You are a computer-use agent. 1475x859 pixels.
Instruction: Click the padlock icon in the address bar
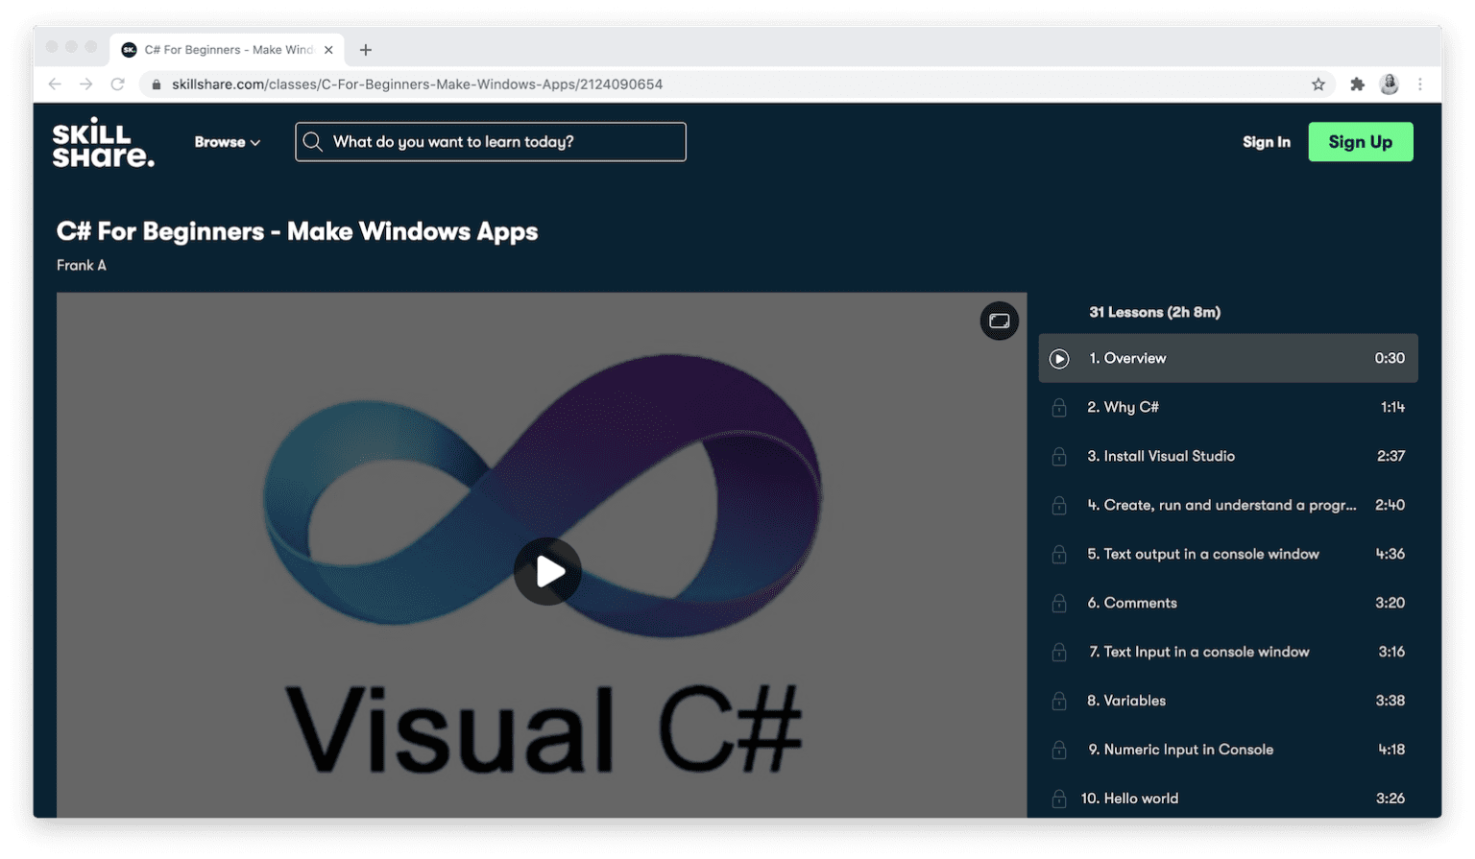157,84
